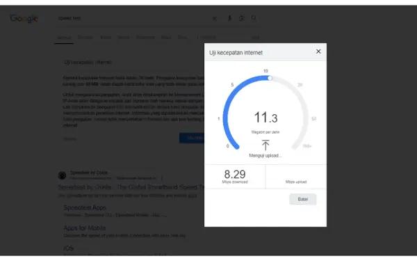Activate voice search microphone icon
417x261 pixels.
(x=229, y=18)
